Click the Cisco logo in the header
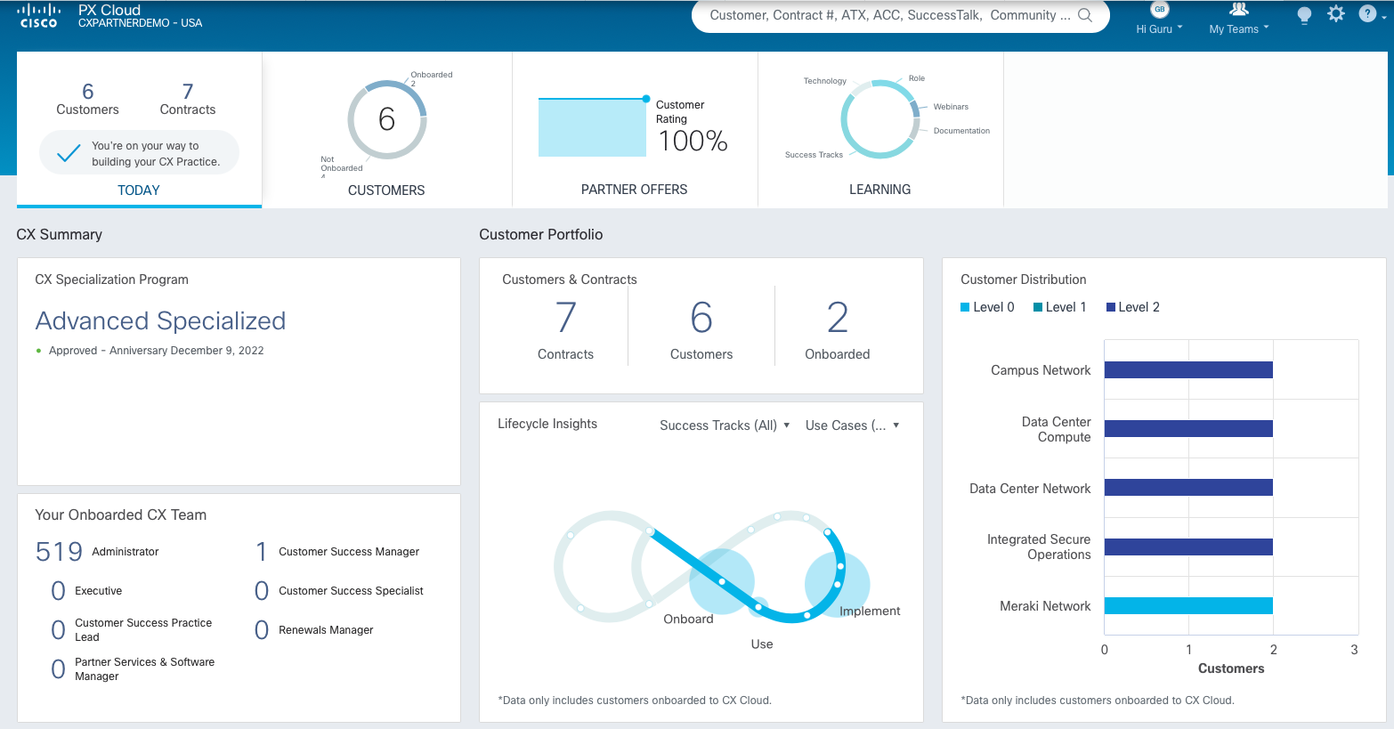 (x=38, y=16)
